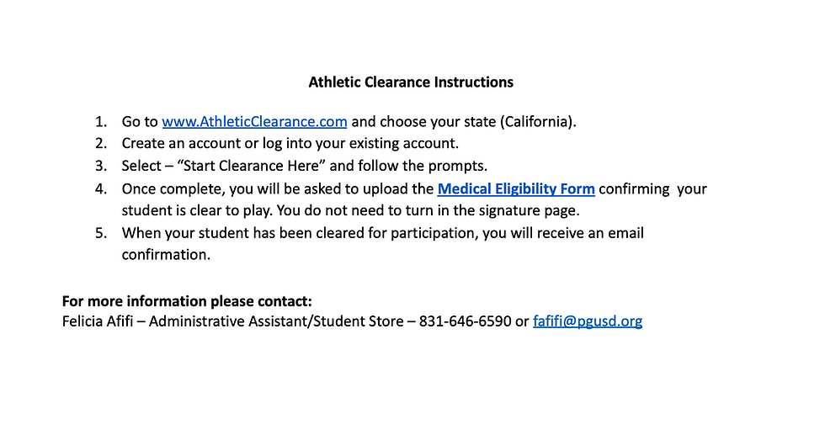This screenshot has height=440, width=825.
Task: Open the www.AthleticClearance.com link
Action: [254, 121]
